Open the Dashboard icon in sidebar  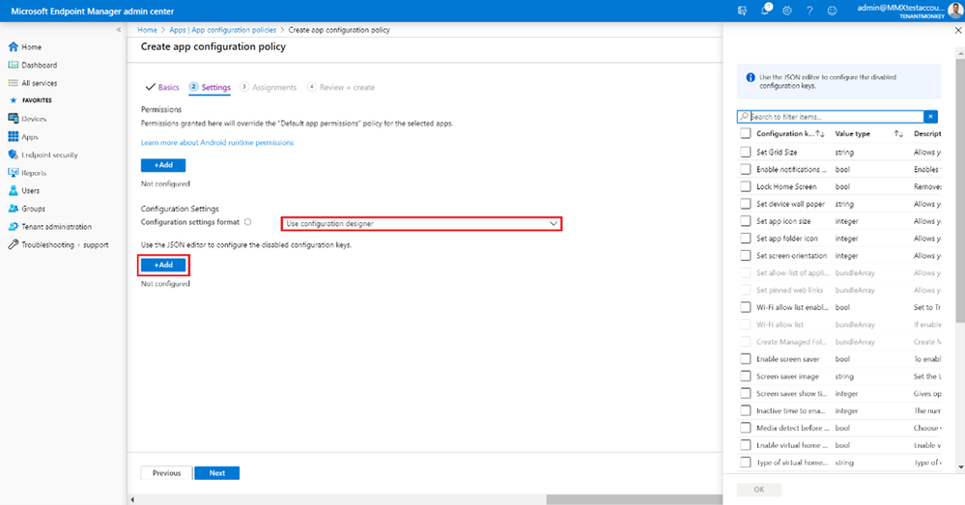click(x=13, y=65)
